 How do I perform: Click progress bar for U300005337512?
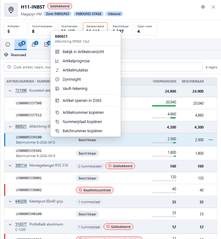tap(164, 118)
